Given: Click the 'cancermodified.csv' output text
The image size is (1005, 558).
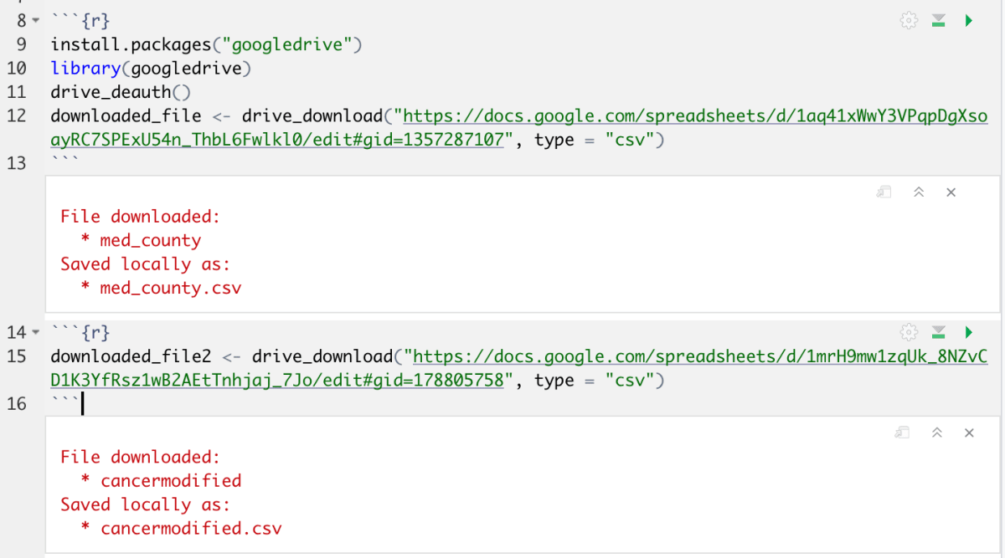Looking at the screenshot, I should (191, 529).
